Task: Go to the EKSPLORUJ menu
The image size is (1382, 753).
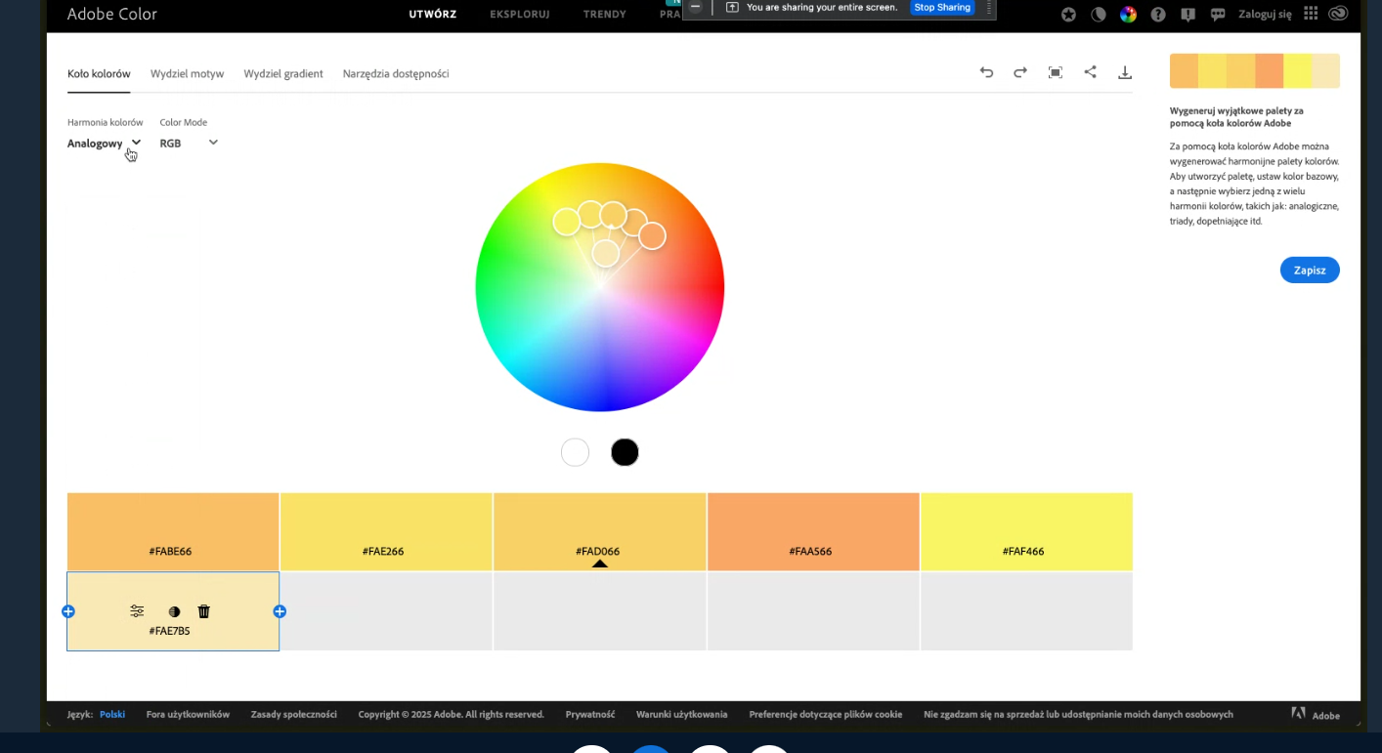Action: click(520, 14)
